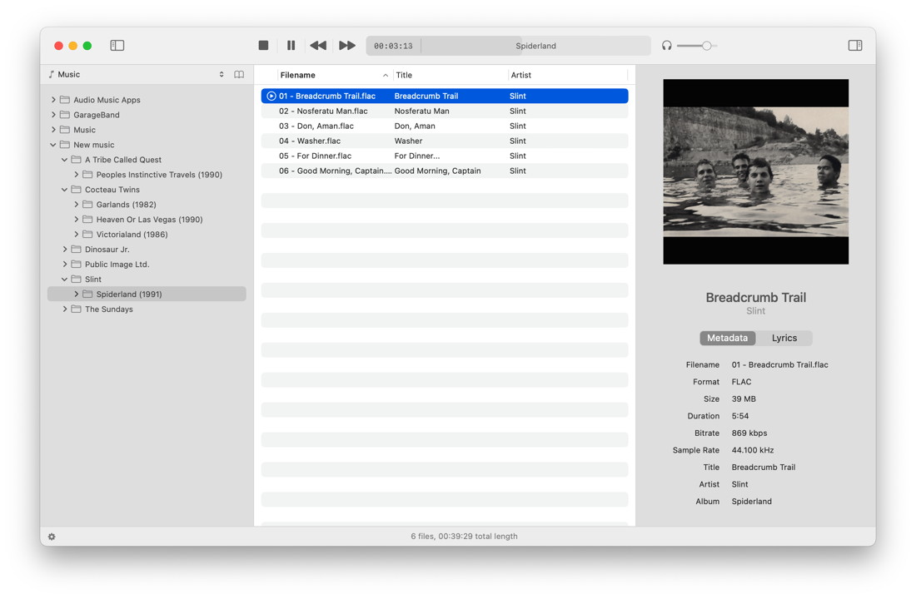
Task: Stop playback with the stop button
Action: pyautogui.click(x=263, y=46)
